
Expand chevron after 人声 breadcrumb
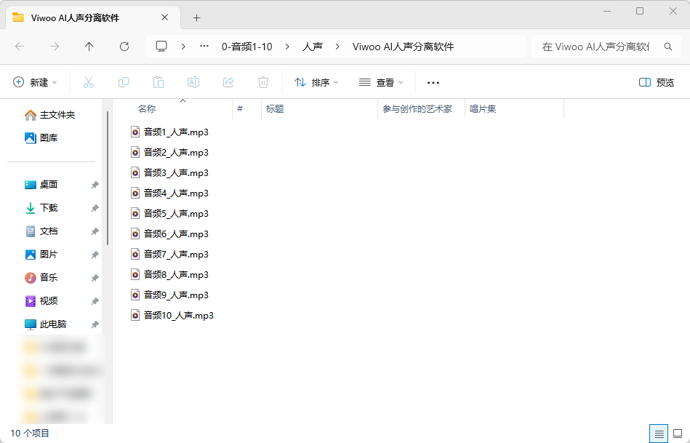coord(337,47)
